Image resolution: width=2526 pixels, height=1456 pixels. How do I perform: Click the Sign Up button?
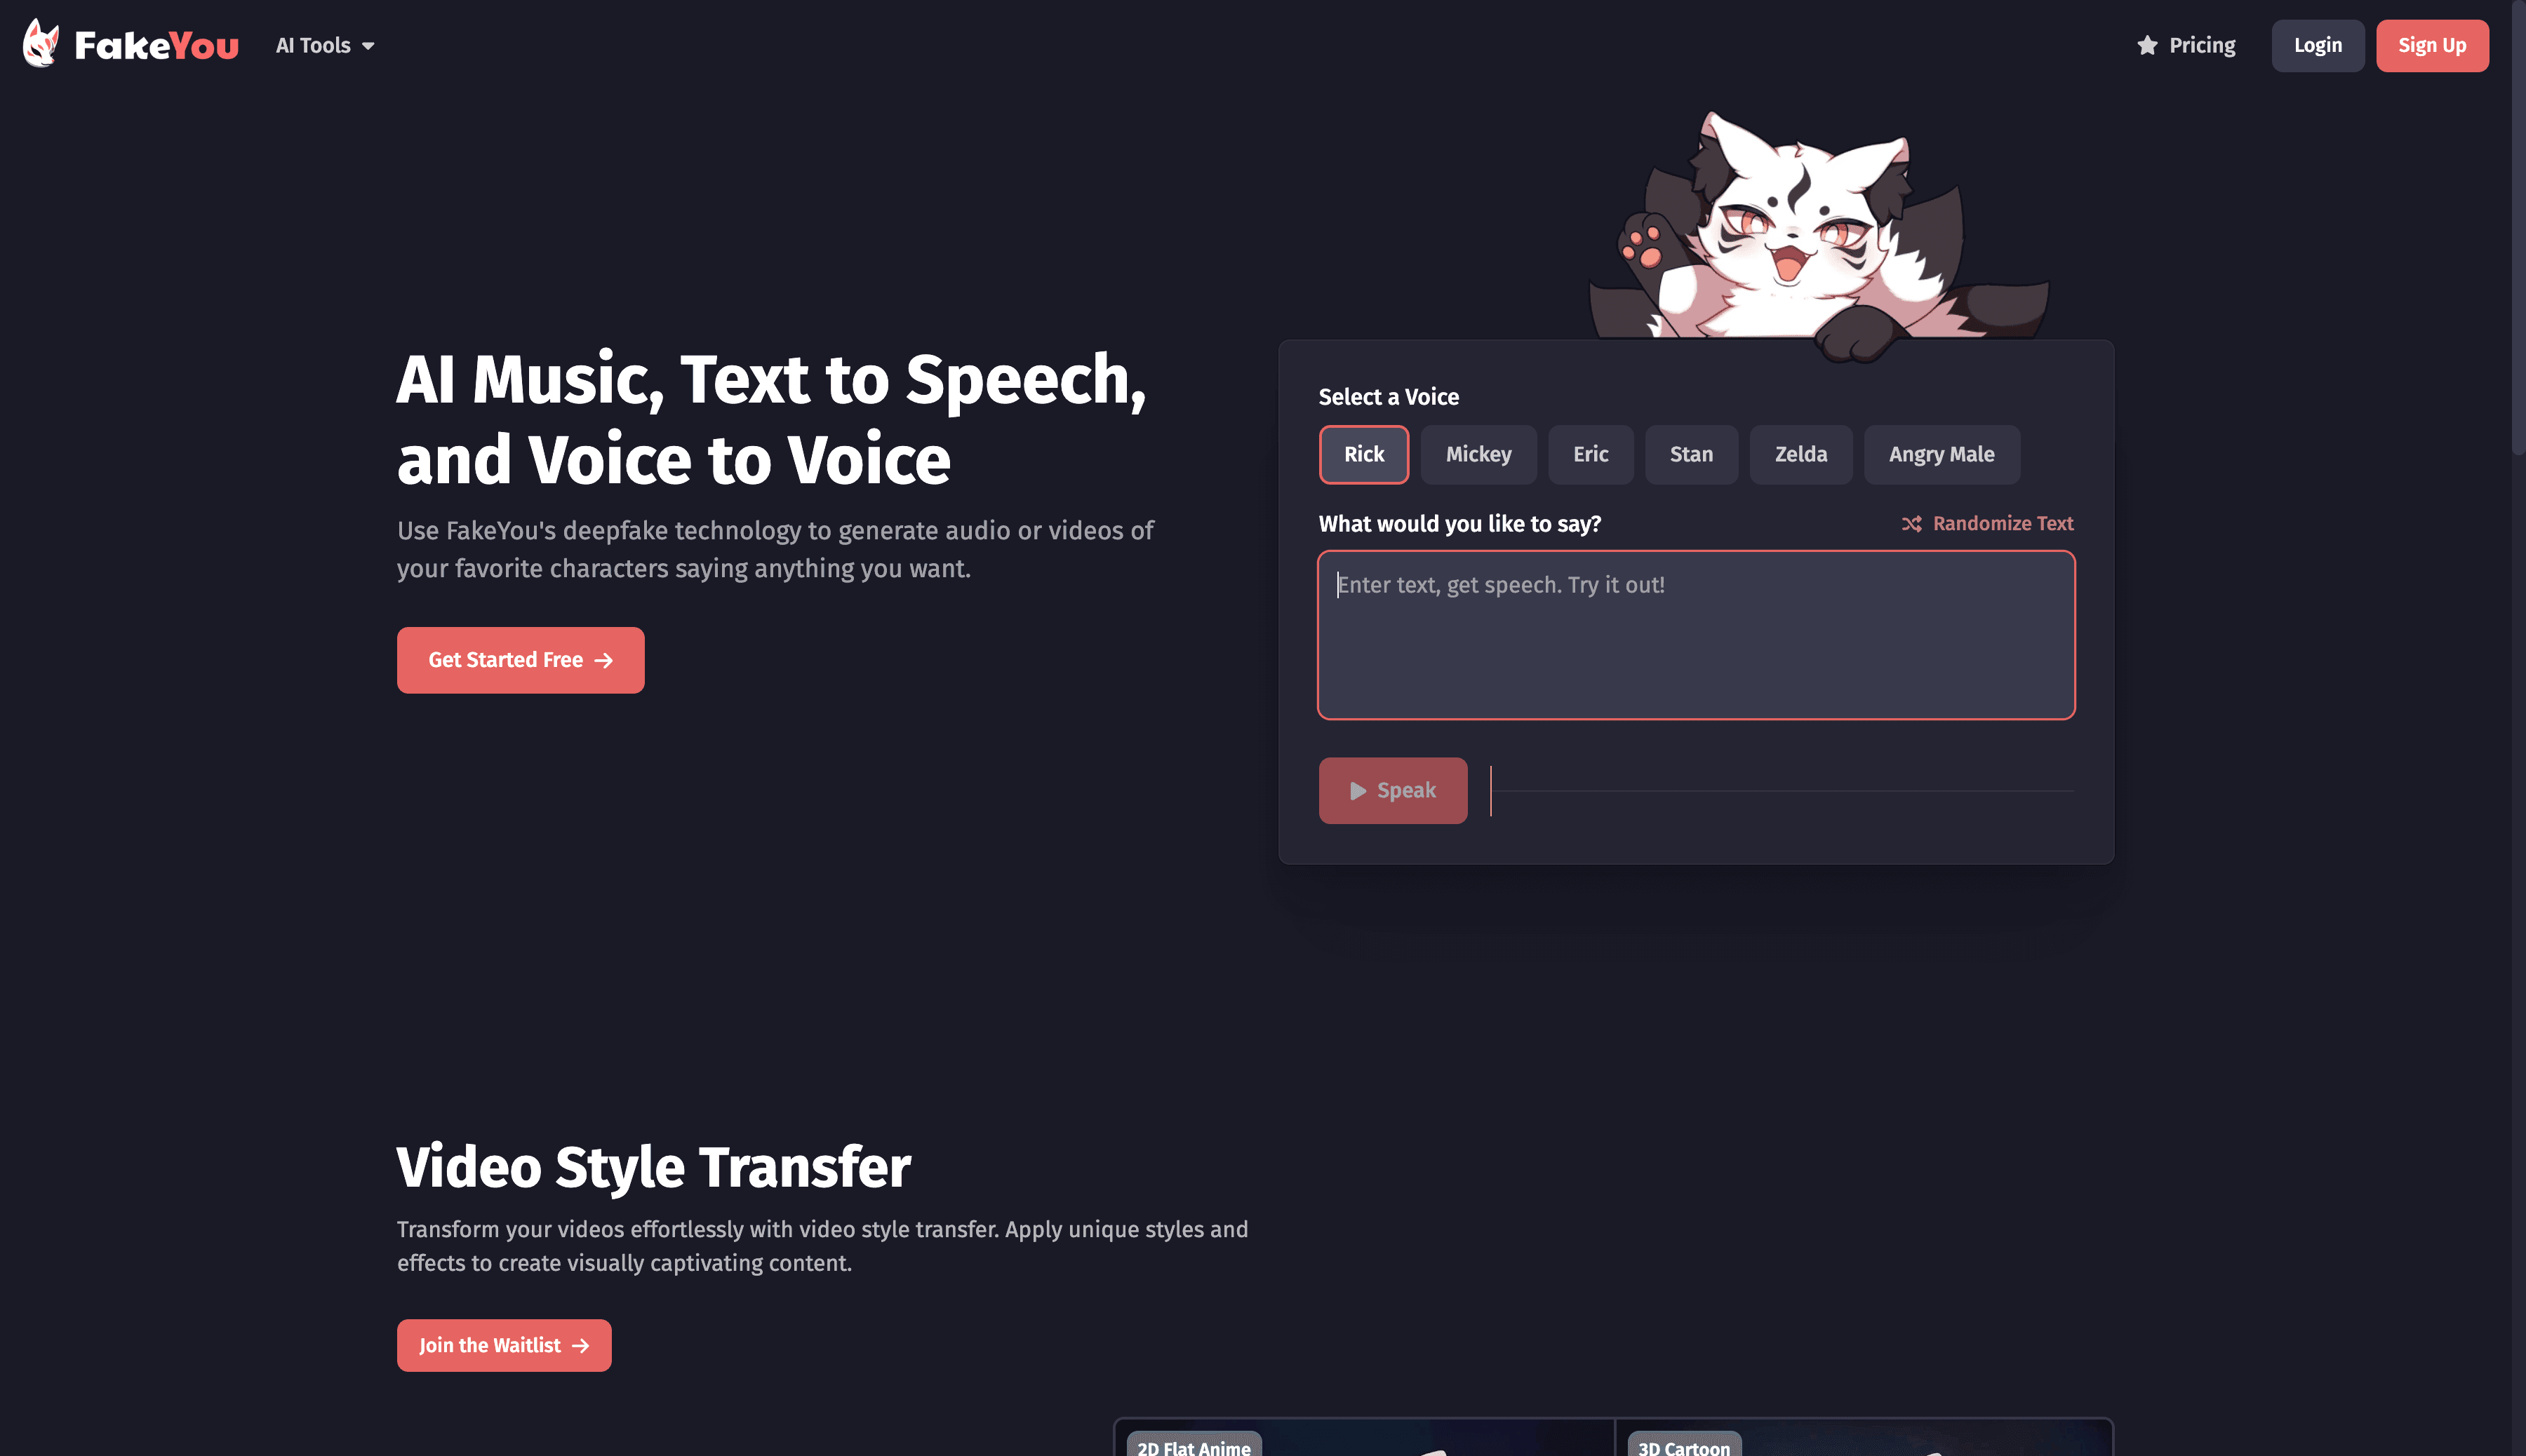pyautogui.click(x=2432, y=45)
